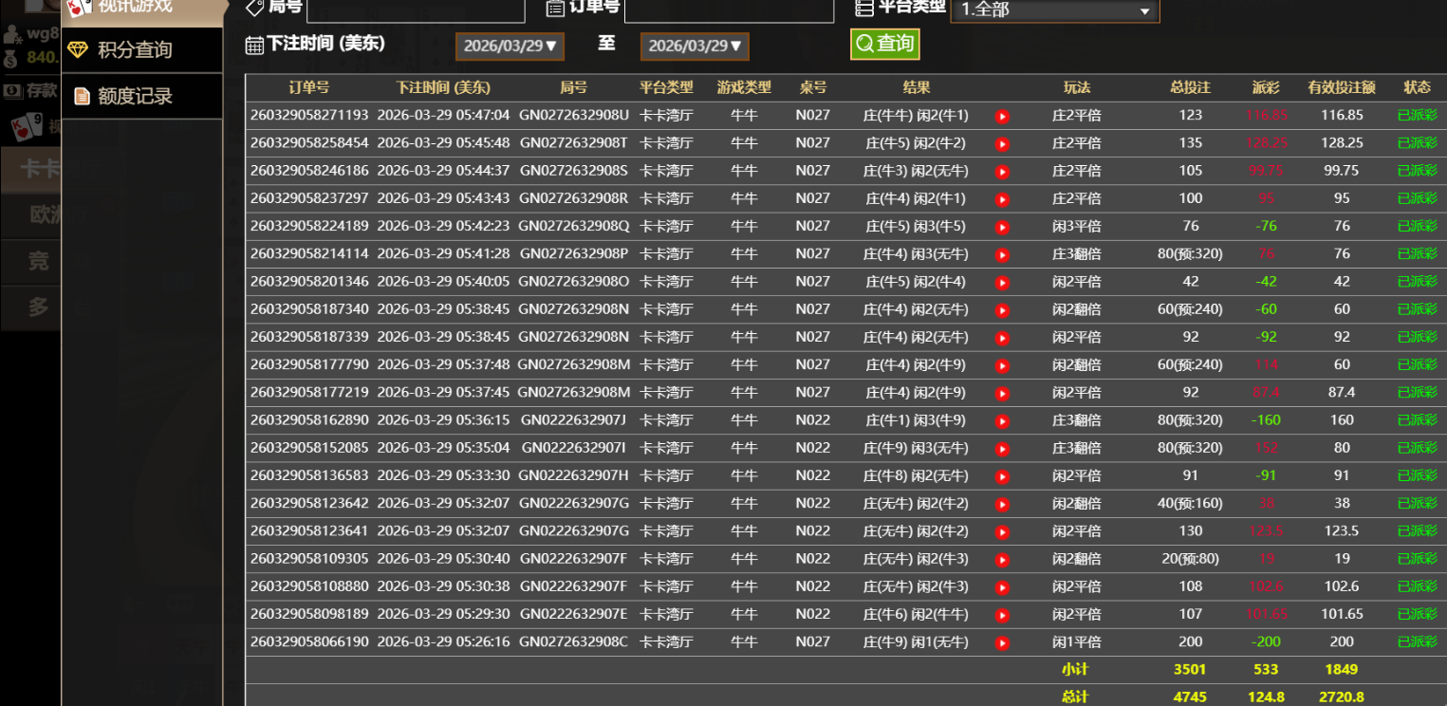Open the end date dropdown
The height and width of the screenshot is (706, 1447).
tap(695, 46)
